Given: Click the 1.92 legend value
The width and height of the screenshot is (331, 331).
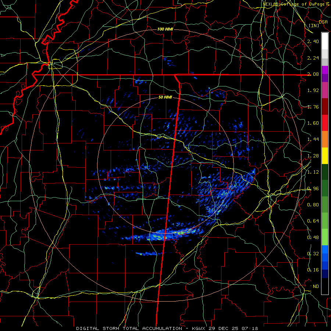Looking at the screenshot, I should [313, 90].
